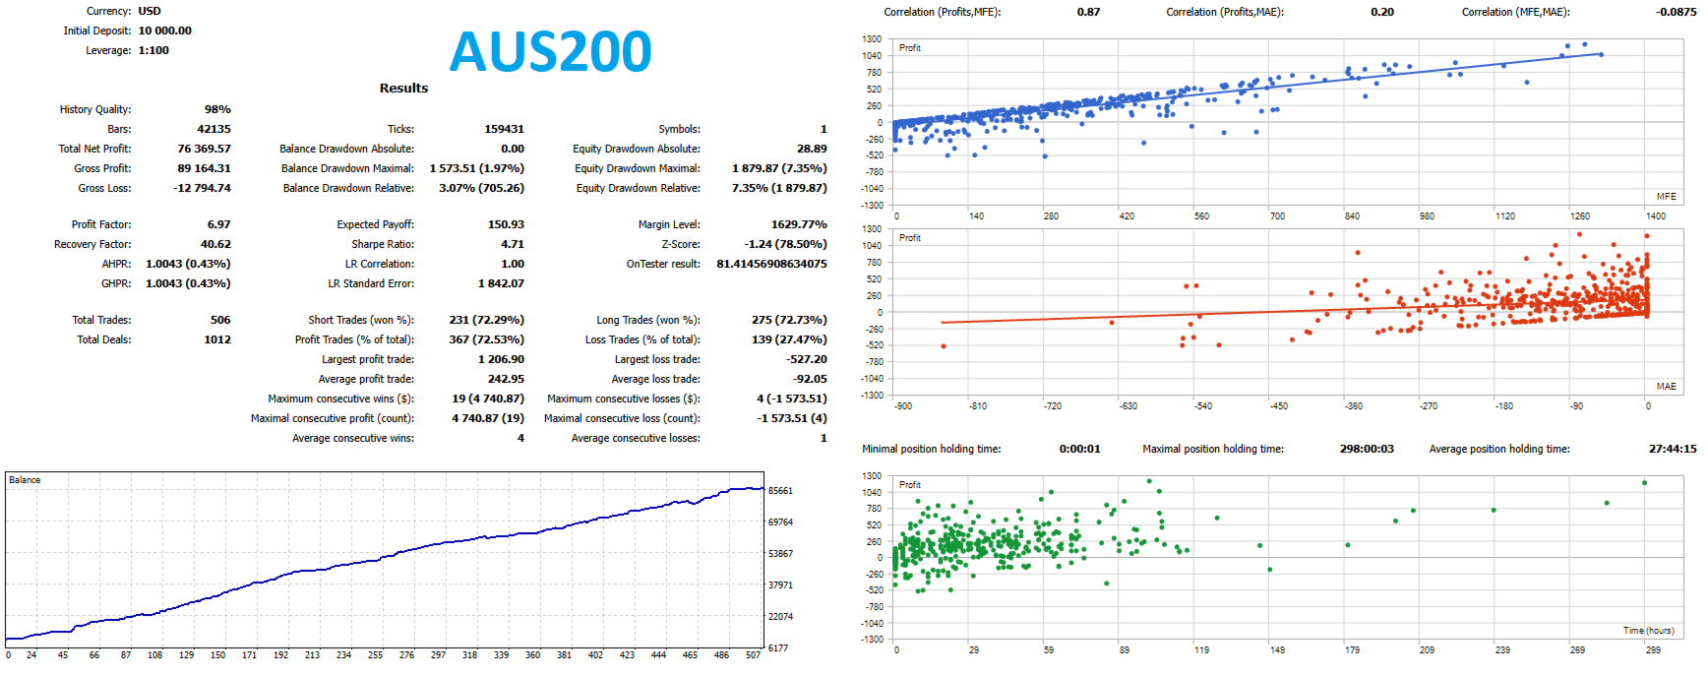Viewport: 1708px width, 676px height.
Task: Select Z-Score value -1.24 (78.50%)
Action: 785,245
